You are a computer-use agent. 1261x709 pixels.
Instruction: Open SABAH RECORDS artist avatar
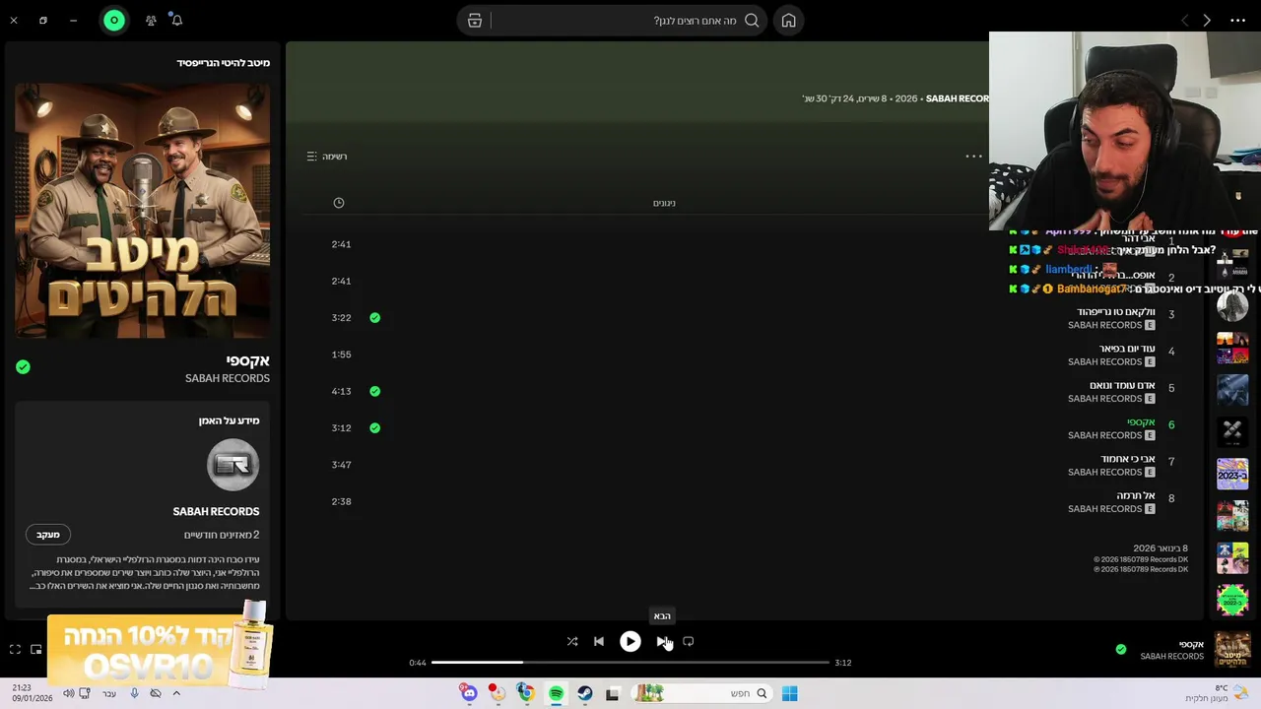coord(232,465)
